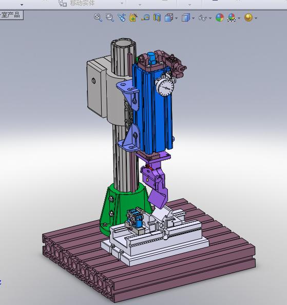The height and width of the screenshot is (305, 287).
Task: Open the Apply Scene dropdown arrow
Action: coord(239,19)
